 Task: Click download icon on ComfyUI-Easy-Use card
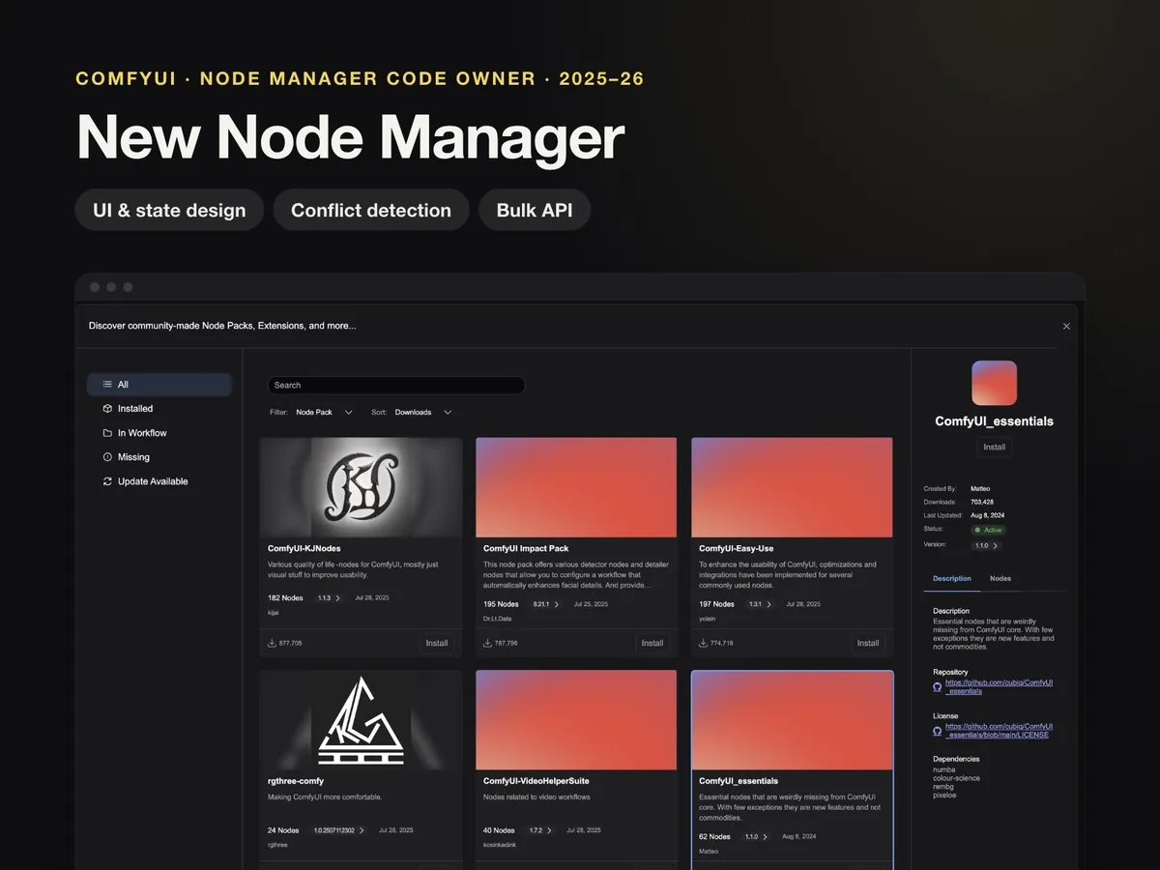(703, 643)
